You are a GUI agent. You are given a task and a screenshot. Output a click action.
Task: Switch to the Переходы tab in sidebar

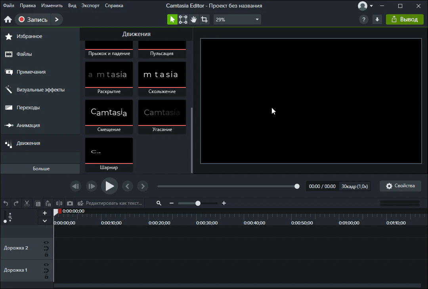pyautogui.click(x=28, y=108)
